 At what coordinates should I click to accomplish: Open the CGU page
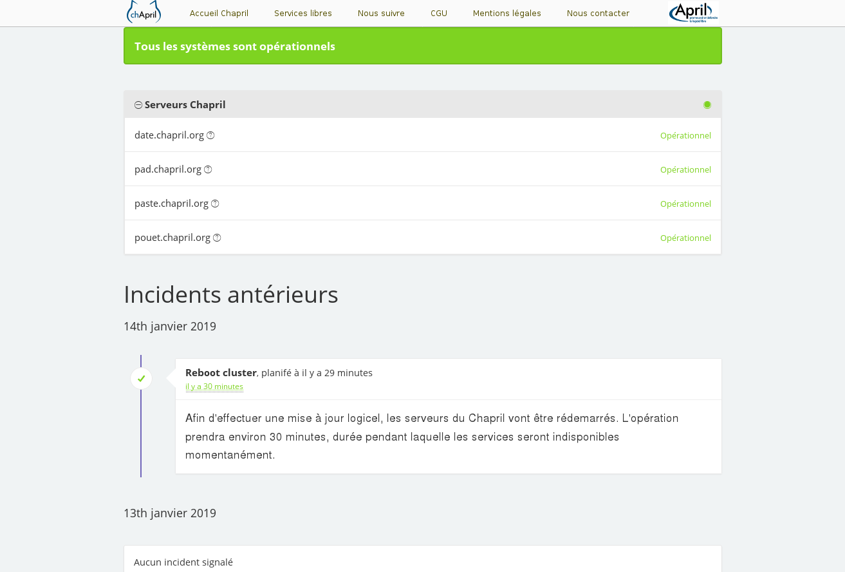coord(439,14)
